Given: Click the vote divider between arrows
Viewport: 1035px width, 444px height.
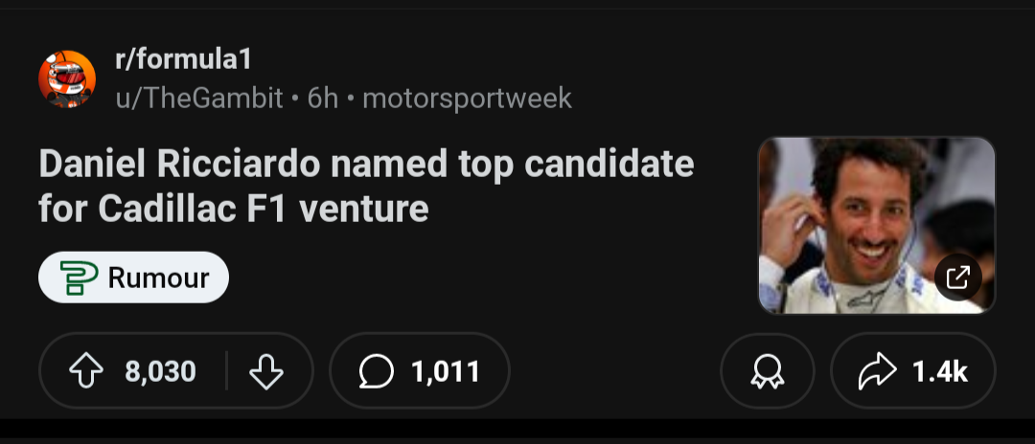Looking at the screenshot, I should pos(226,371).
